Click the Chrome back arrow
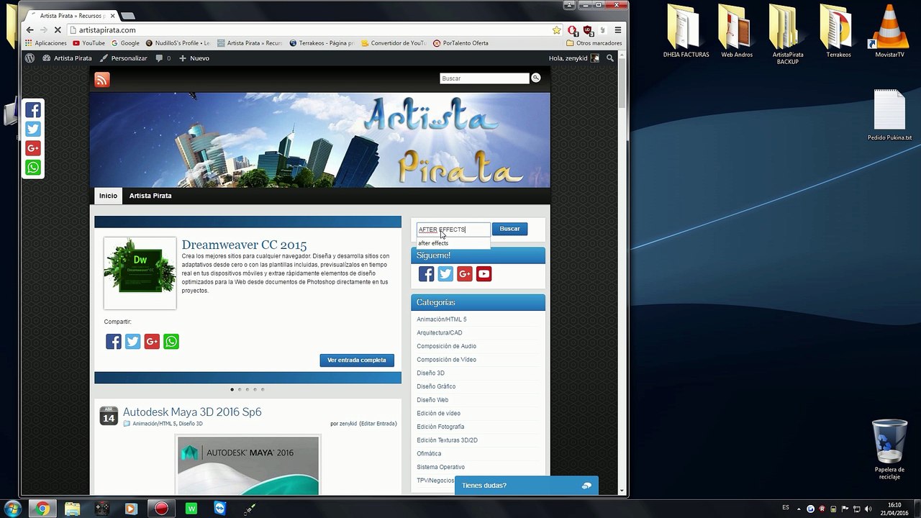 pos(30,30)
